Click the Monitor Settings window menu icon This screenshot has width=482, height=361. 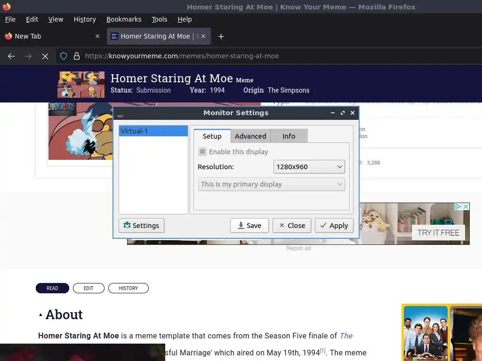point(120,113)
